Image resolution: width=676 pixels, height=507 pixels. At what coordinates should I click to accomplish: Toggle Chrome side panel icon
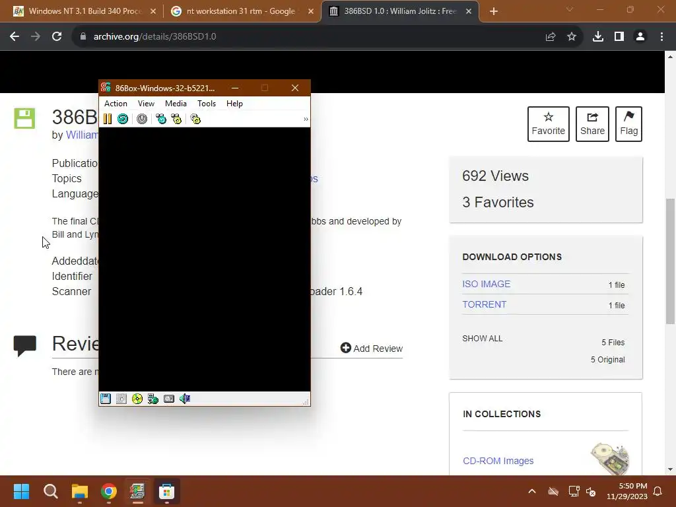[619, 37]
